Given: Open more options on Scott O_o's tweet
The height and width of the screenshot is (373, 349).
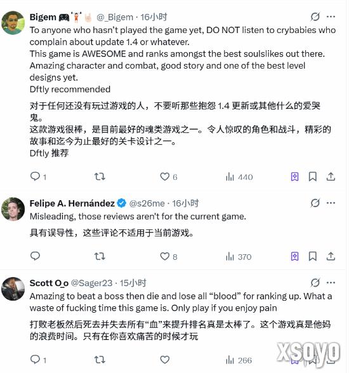Looking at the screenshot, I should 331,283.
